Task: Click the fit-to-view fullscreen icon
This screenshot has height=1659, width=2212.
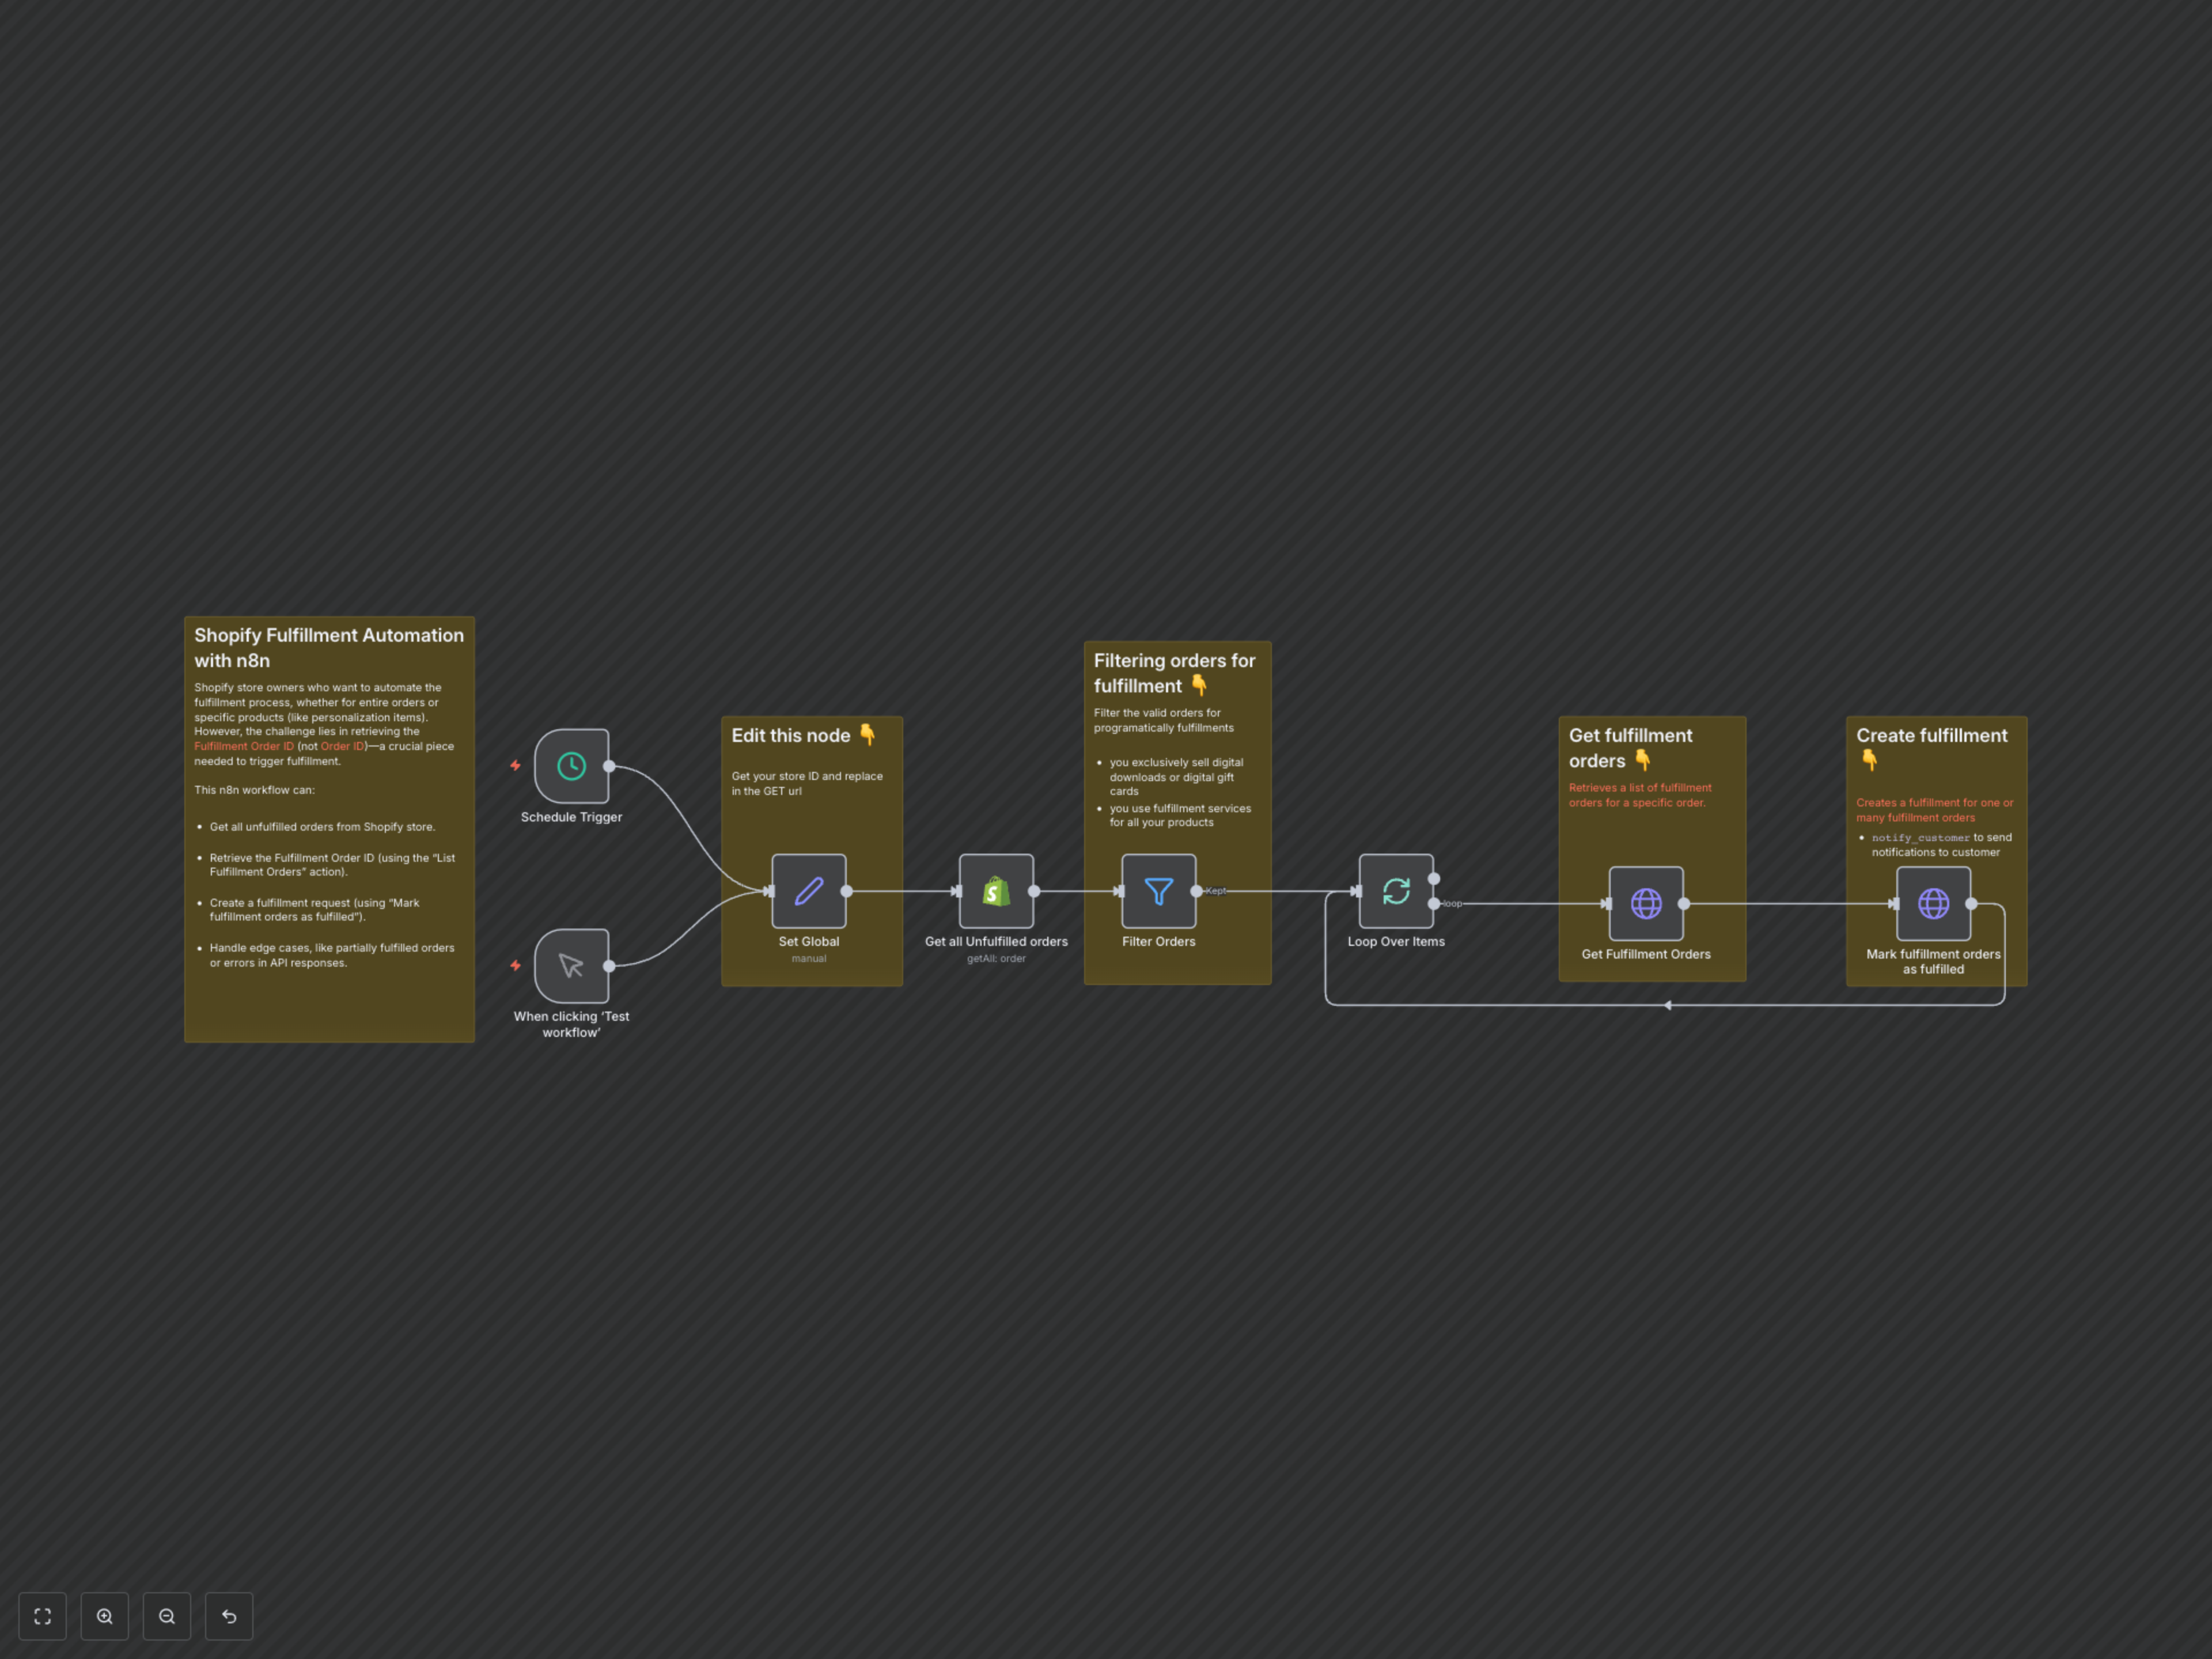Action: tap(42, 1616)
